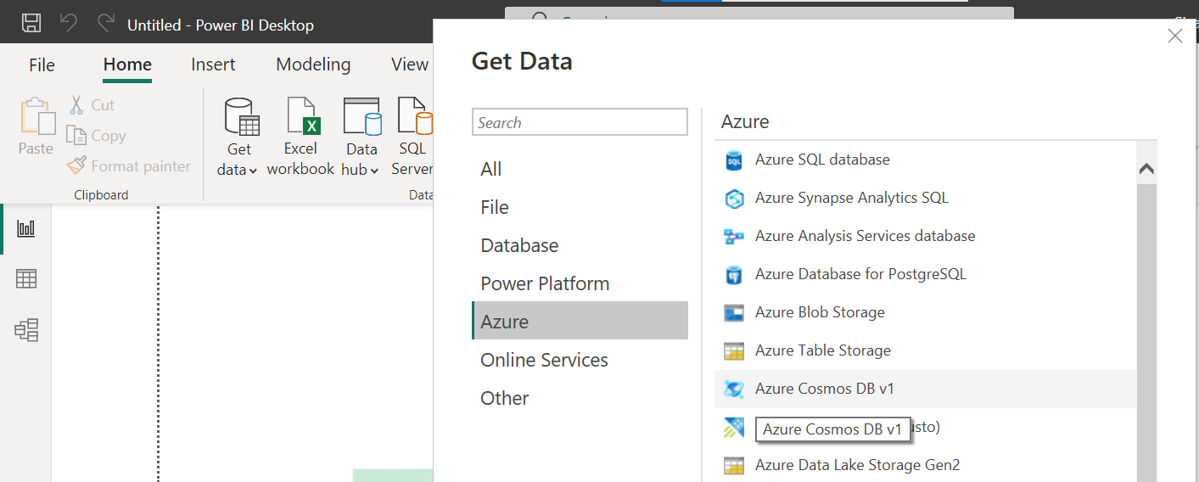Import from Excel workbook icon

(302, 117)
